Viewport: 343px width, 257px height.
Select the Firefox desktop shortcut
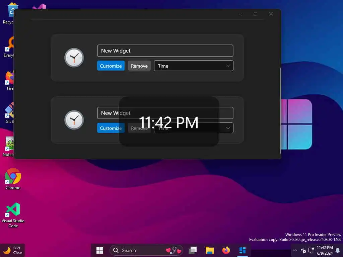click(9, 80)
